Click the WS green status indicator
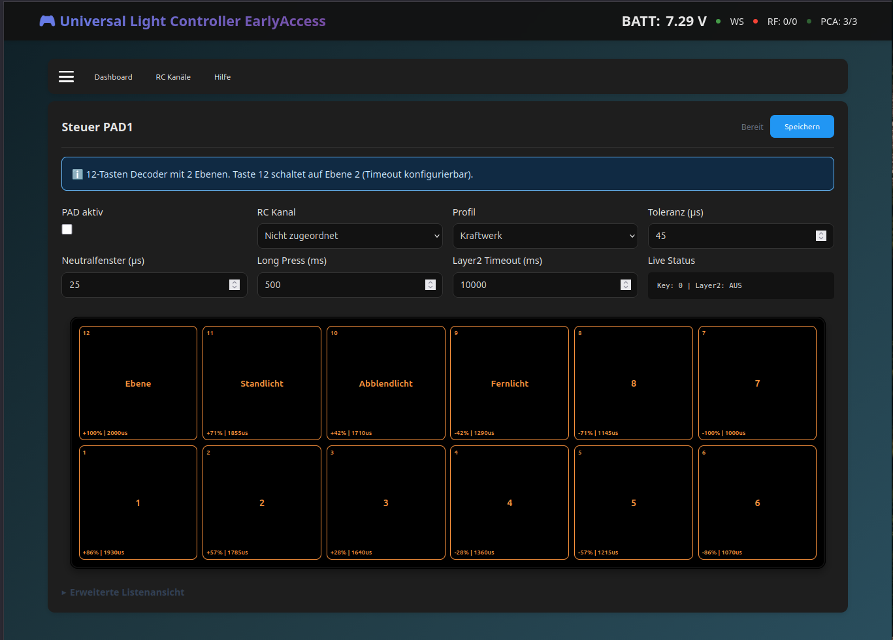 coord(719,22)
